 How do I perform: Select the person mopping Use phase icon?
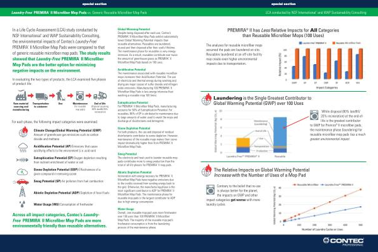point(60,96)
